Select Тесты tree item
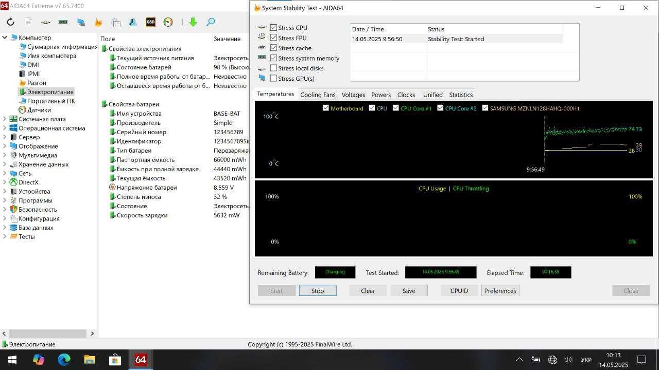Viewport: 659px width, 370px height. click(x=26, y=237)
